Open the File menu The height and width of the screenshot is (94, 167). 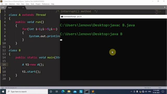pos(2,4)
